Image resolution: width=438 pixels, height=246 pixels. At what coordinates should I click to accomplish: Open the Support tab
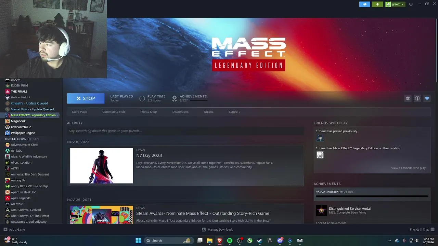point(234,112)
